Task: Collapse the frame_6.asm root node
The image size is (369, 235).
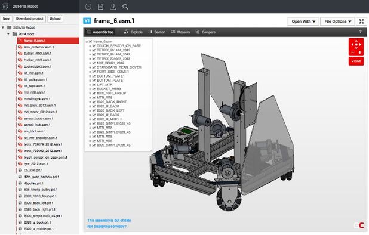Action: coord(87,42)
